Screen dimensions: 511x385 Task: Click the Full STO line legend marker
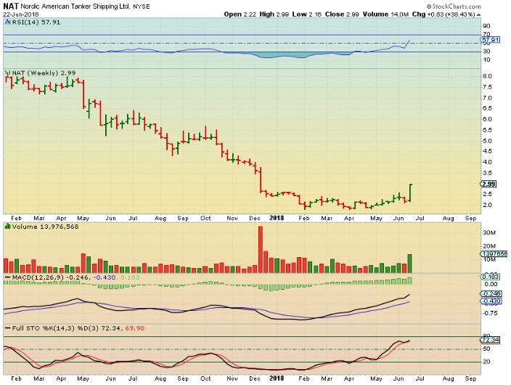(8, 328)
